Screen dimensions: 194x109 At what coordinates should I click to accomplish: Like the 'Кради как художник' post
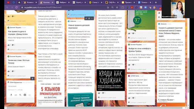coord(99,93)
